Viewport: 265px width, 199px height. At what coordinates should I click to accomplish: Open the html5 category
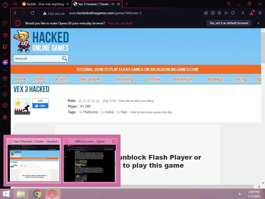(x=40, y=79)
